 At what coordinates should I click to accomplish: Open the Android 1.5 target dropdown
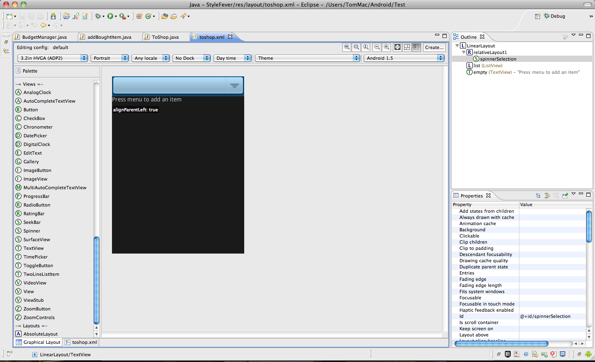(x=404, y=58)
